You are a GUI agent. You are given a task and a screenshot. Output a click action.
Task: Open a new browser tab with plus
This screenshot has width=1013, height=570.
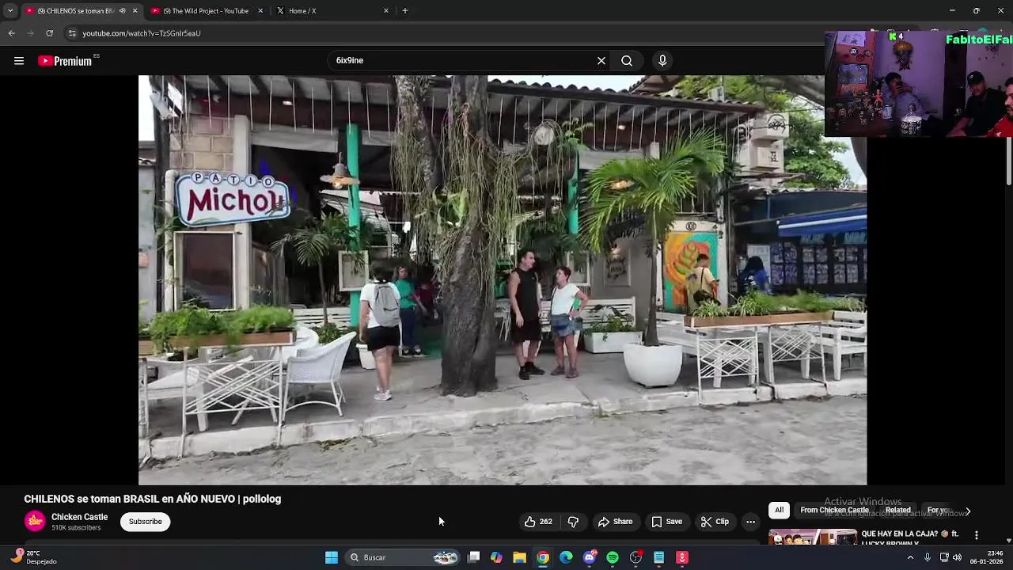click(x=405, y=11)
